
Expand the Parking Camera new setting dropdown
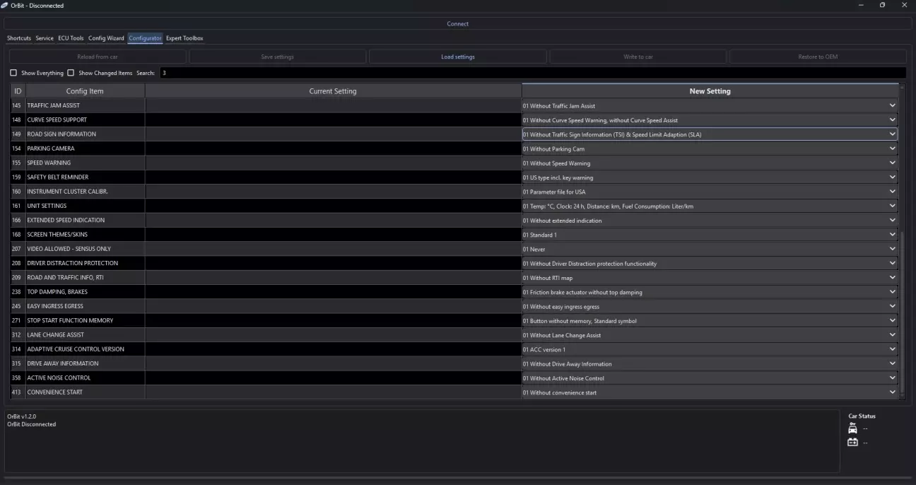click(892, 148)
